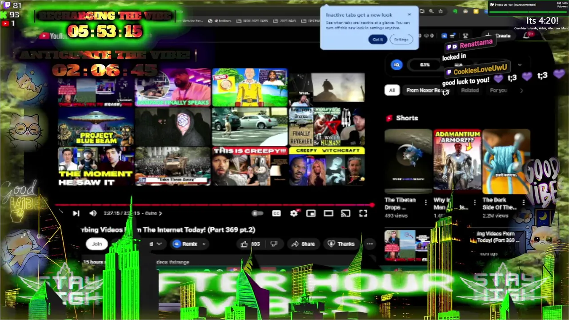Viewport: 569px width, 320px height.
Task: Play the next video with the skip icon
Action: [76, 213]
